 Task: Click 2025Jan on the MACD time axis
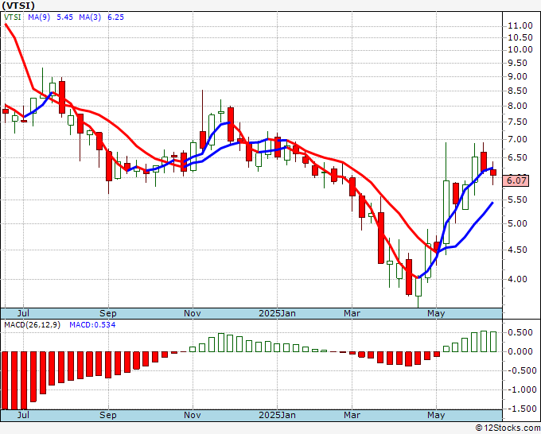[277, 415]
